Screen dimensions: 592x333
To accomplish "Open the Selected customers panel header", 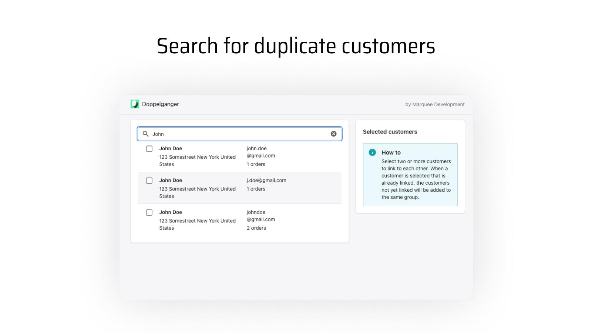I will [390, 132].
